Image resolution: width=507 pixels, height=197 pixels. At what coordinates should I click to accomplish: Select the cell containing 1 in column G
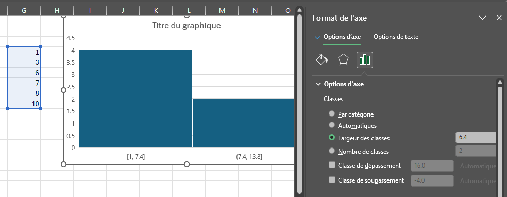[x=24, y=52]
